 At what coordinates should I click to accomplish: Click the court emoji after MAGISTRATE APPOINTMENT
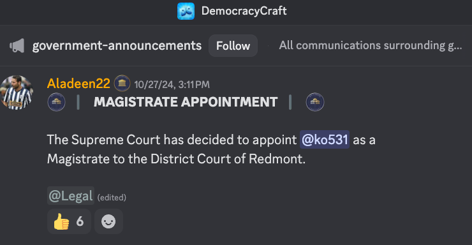315,102
